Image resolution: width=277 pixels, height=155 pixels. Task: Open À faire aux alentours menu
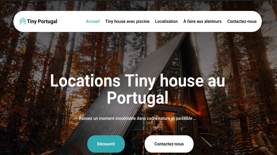pos(202,21)
